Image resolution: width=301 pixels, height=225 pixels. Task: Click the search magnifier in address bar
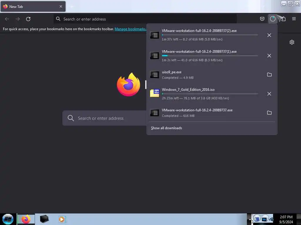(58, 19)
